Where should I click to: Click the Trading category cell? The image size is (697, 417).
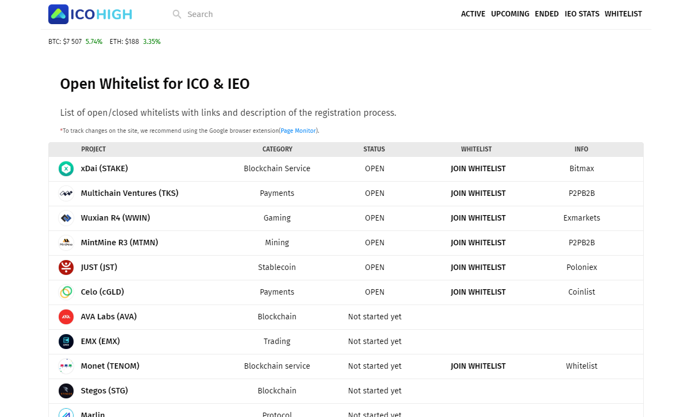pos(277,342)
